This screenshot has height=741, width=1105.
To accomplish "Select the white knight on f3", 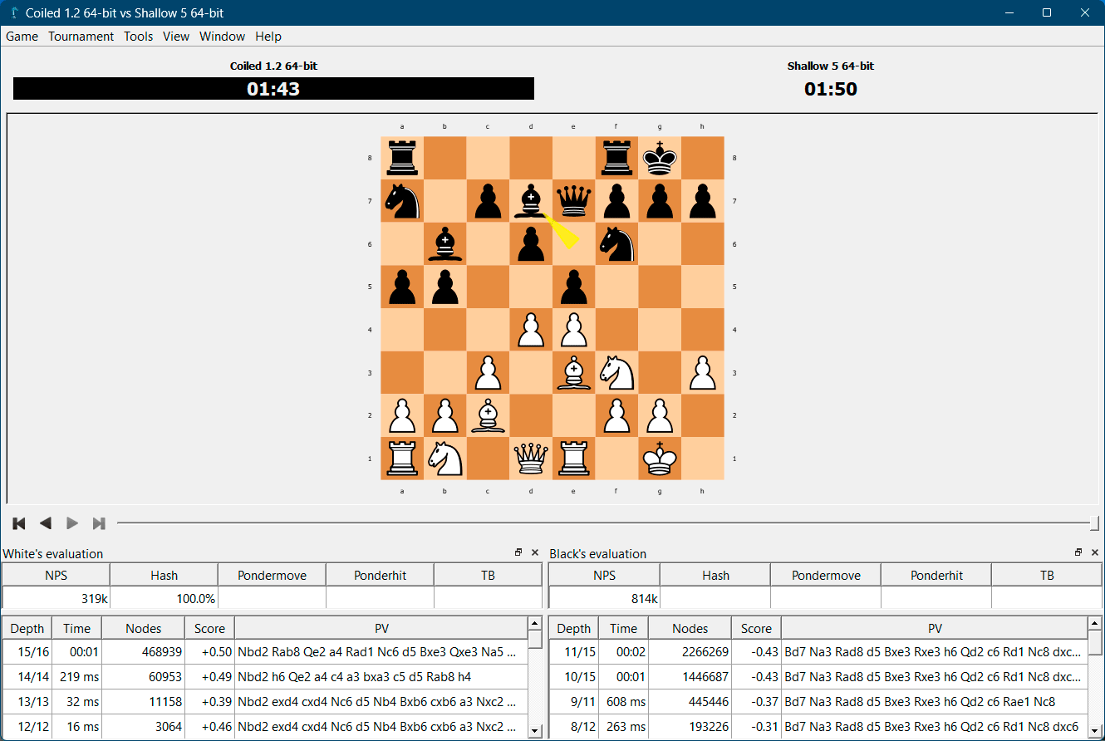I will tap(616, 372).
